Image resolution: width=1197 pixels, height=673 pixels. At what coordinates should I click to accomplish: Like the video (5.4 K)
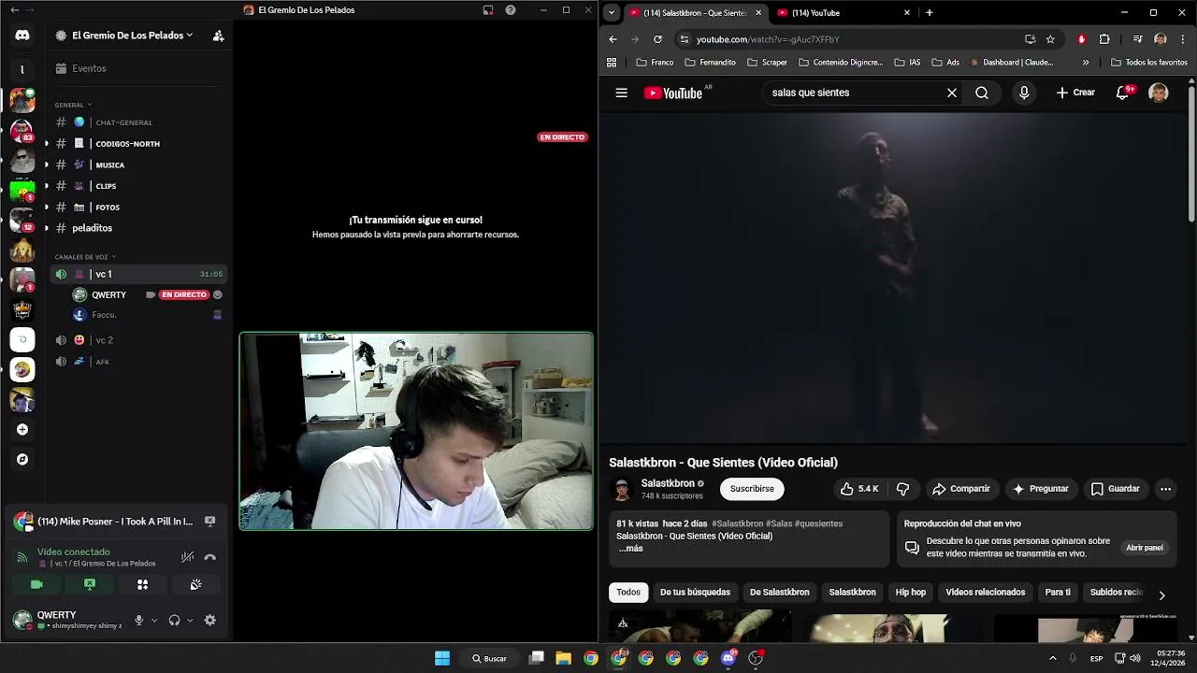point(859,489)
